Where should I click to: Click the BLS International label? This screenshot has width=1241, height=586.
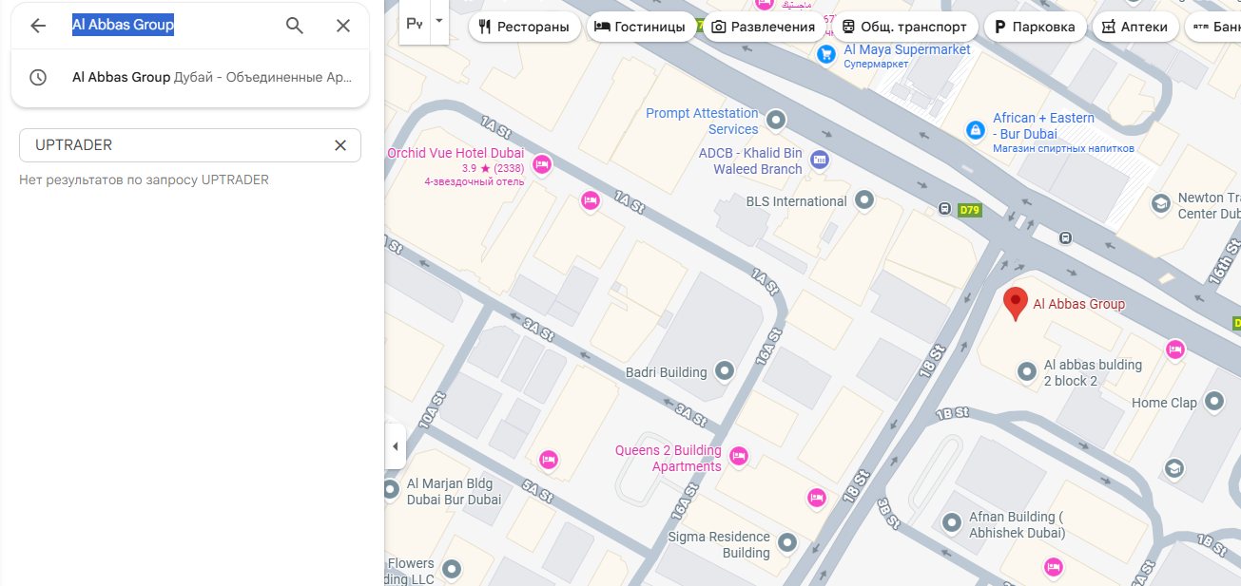point(796,201)
